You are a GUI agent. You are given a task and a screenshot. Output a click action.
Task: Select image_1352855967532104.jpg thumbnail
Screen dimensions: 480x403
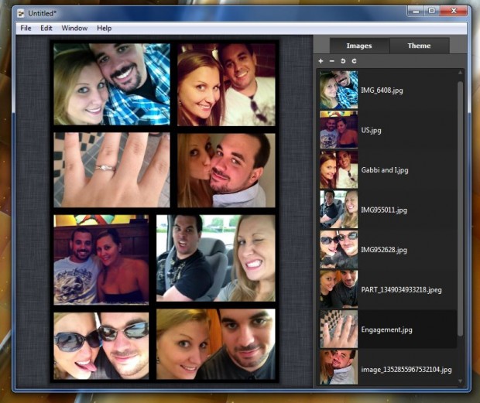338,367
